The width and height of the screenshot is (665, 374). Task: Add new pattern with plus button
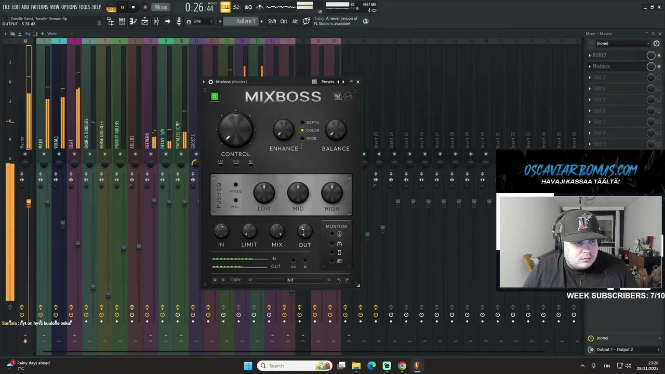click(261, 21)
